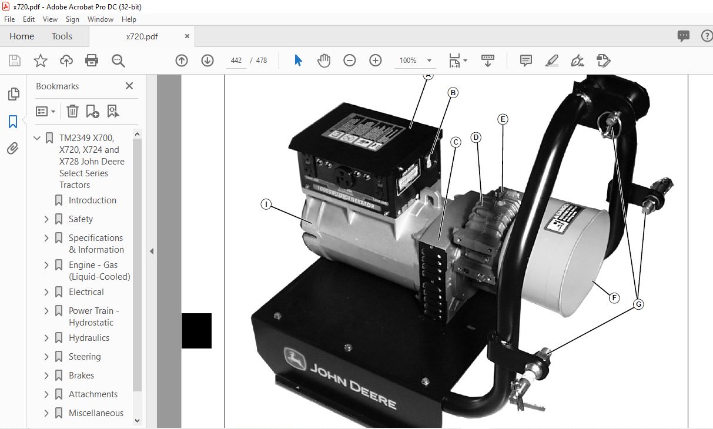Click the find bookmark icon
This screenshot has height=429, width=713.
tap(113, 111)
